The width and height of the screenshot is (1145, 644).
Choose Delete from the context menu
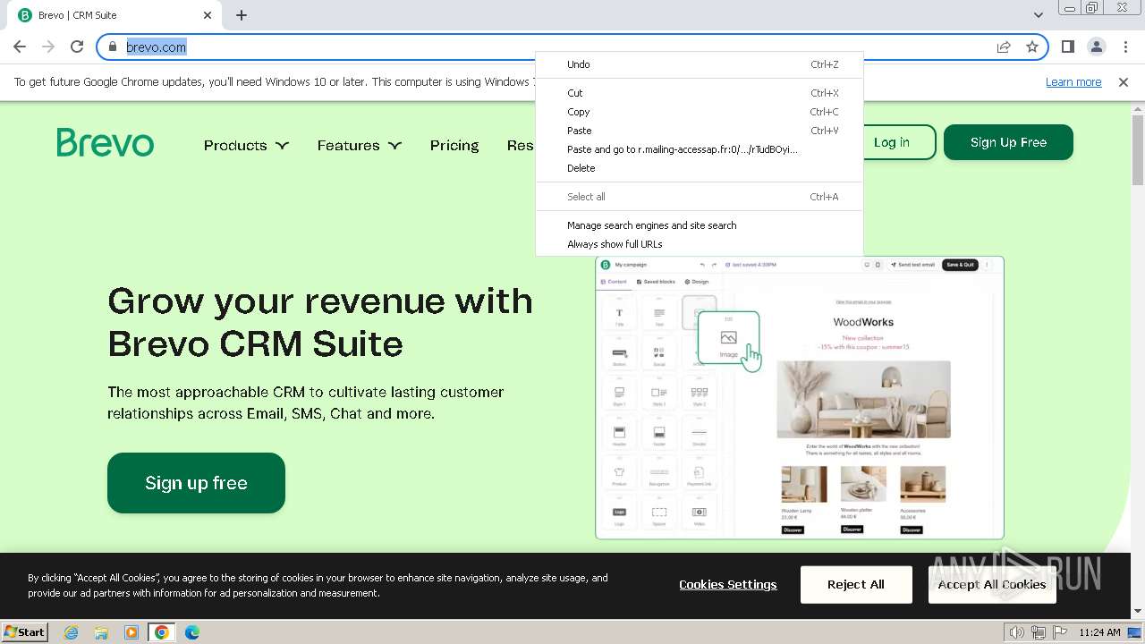click(700, 168)
